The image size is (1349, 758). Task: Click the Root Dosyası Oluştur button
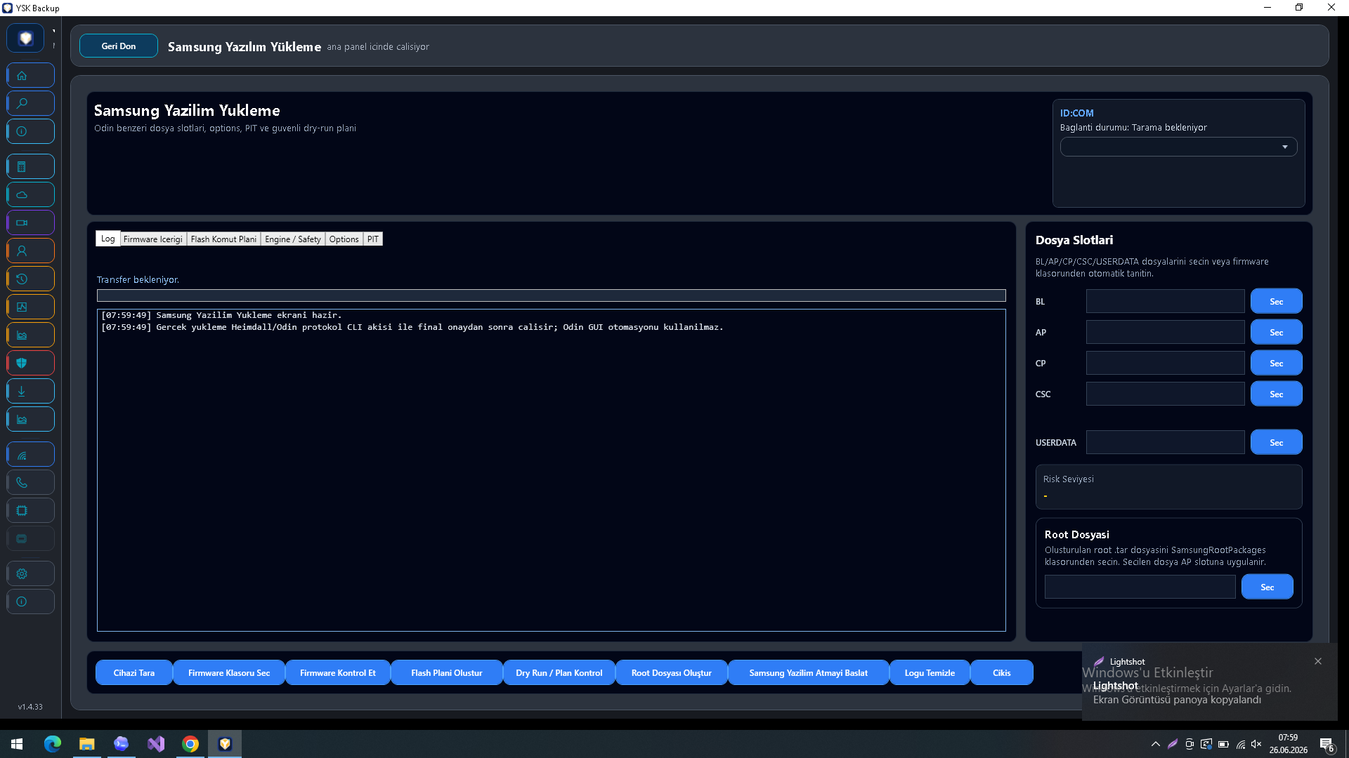point(672,672)
